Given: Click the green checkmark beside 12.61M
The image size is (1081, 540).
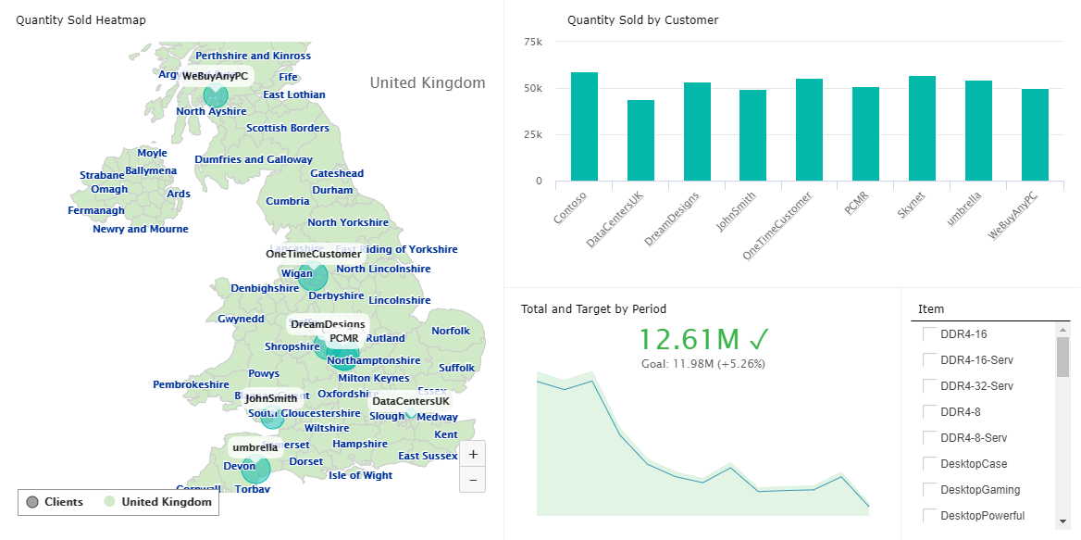Looking at the screenshot, I should pos(758,339).
